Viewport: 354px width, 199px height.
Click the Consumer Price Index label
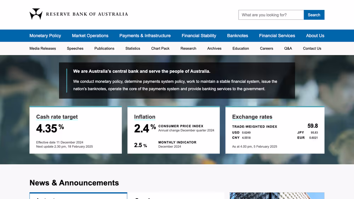181,126
